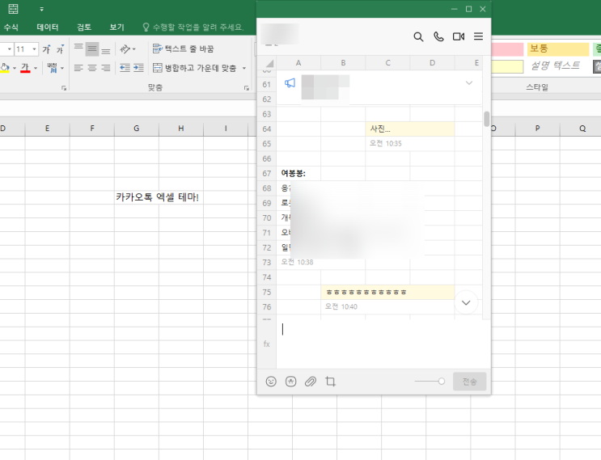This screenshot has height=460, width=601.
Task: Open the chat hamburger menu
Action: coord(478,36)
